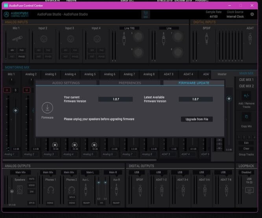
Task: Mute the Analog 2 monitoring channel
Action: click(27, 90)
